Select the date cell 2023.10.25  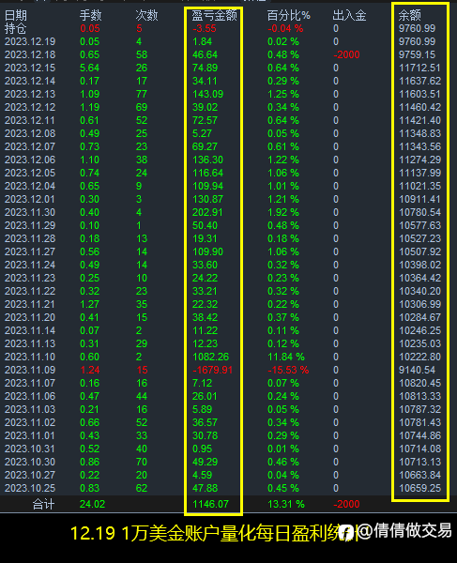(x=30, y=488)
